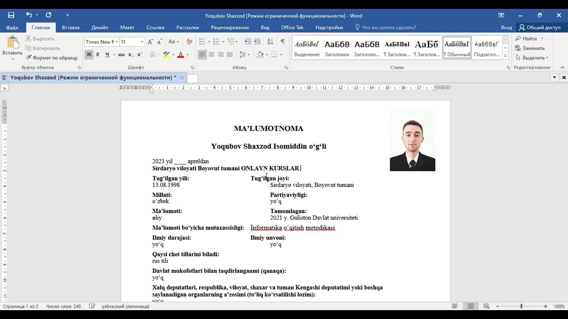Decrease the paragraph indent
Screen dimensions: 568x319
pos(248,42)
